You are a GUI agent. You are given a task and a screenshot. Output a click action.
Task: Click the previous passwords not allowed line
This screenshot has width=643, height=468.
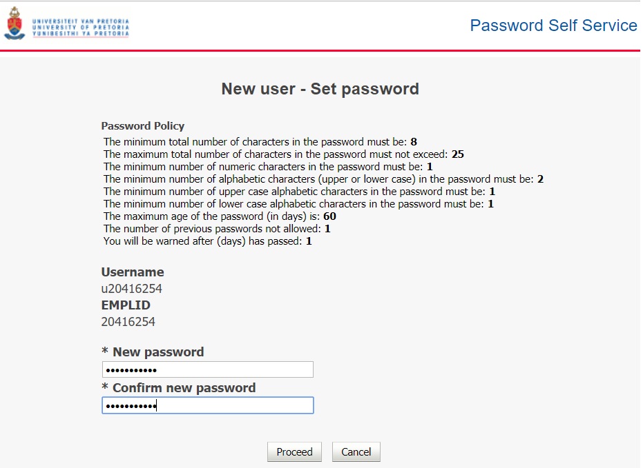pyautogui.click(x=217, y=229)
